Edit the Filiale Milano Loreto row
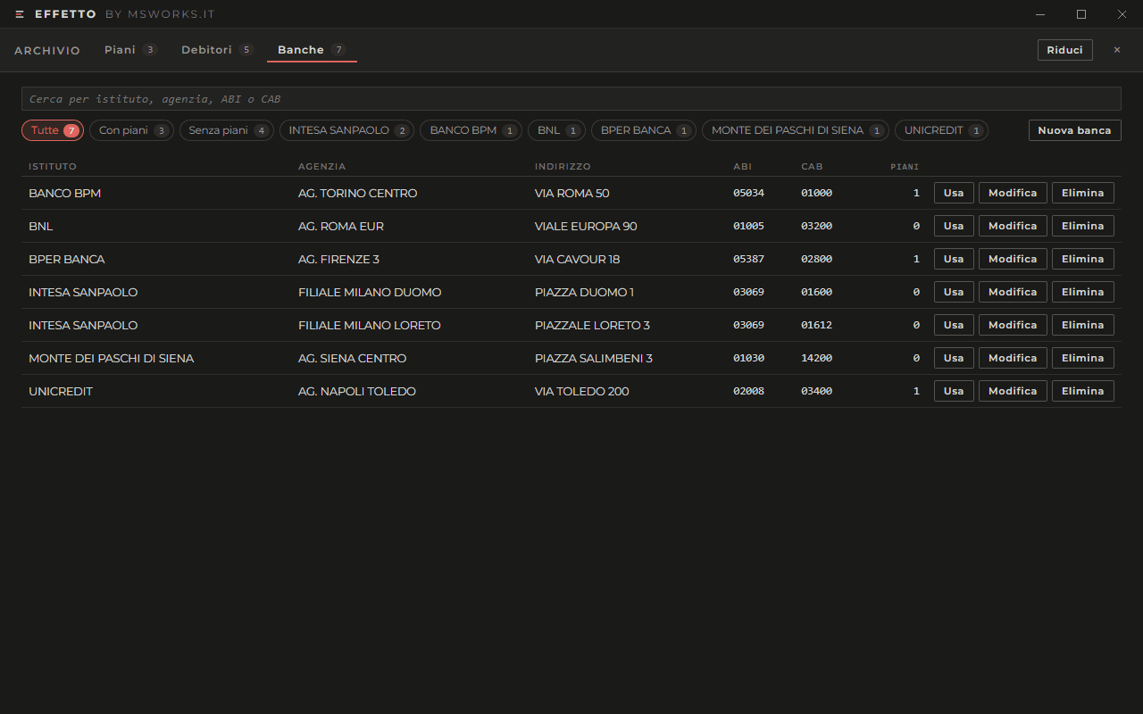The height and width of the screenshot is (714, 1143). (x=1013, y=325)
